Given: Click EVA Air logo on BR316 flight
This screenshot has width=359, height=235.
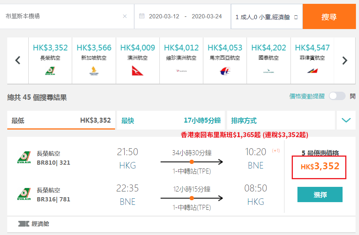Looking at the screenshot, I should click(x=24, y=194).
